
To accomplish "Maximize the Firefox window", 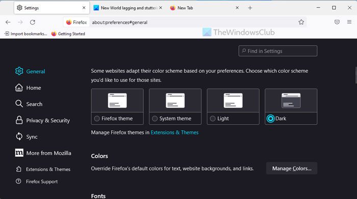I will 334,8.
